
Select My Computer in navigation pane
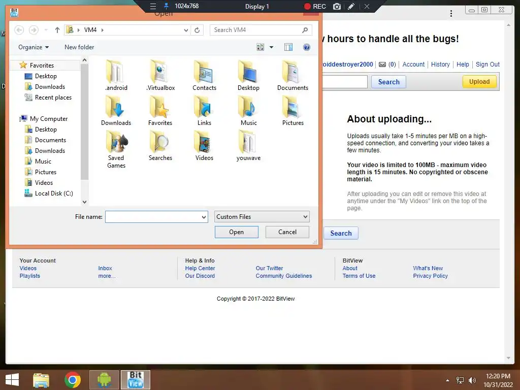(48, 118)
